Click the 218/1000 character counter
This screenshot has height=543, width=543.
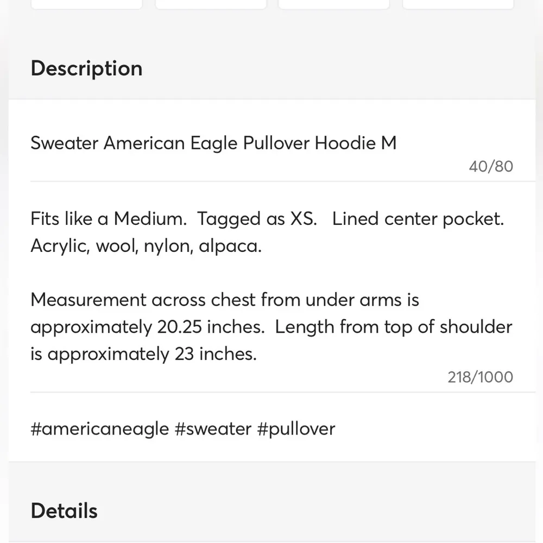coord(479,377)
